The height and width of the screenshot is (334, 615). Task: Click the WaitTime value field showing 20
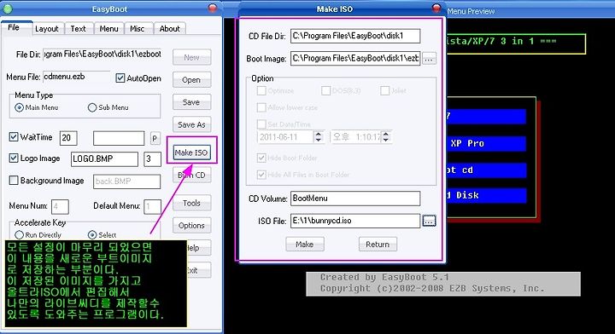(68, 138)
